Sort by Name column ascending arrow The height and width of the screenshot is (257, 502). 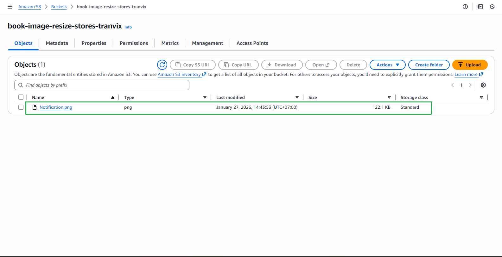click(x=113, y=97)
